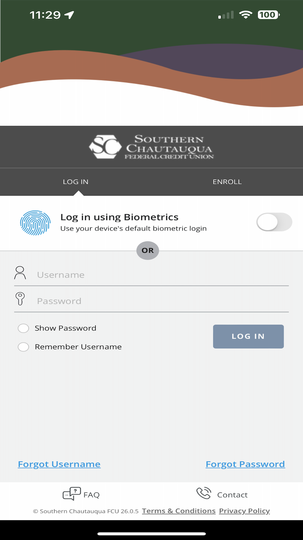
Task: Switch to the Enroll tab
Action: coord(227,182)
